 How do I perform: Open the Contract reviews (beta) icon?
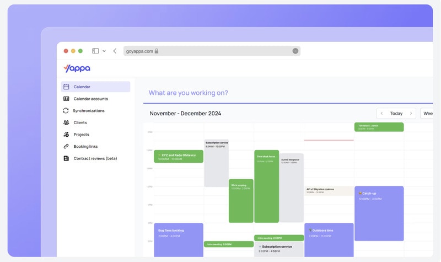66,158
